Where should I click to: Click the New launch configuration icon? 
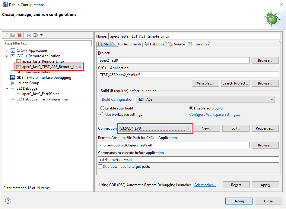[x=6, y=35]
